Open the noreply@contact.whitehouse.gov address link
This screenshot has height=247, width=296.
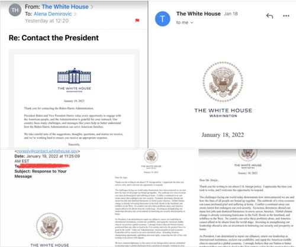click(47, 151)
